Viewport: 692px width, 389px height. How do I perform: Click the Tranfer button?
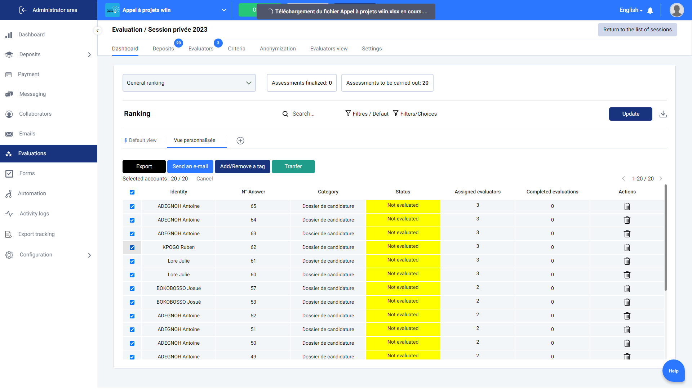[293, 167]
